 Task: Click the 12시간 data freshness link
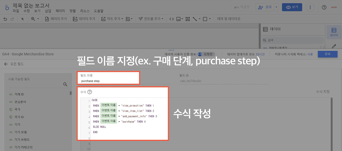(x=260, y=54)
